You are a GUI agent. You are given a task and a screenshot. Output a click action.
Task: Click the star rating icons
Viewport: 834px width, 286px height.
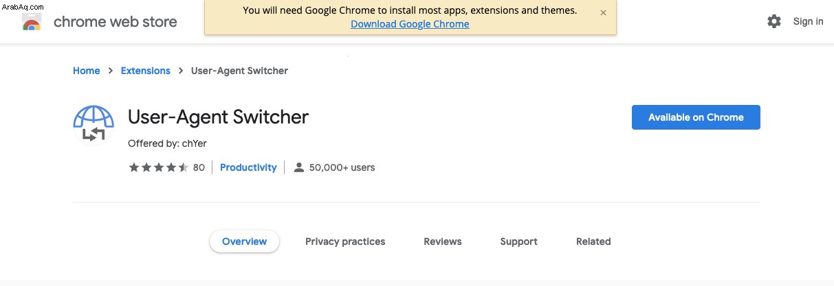pos(158,167)
